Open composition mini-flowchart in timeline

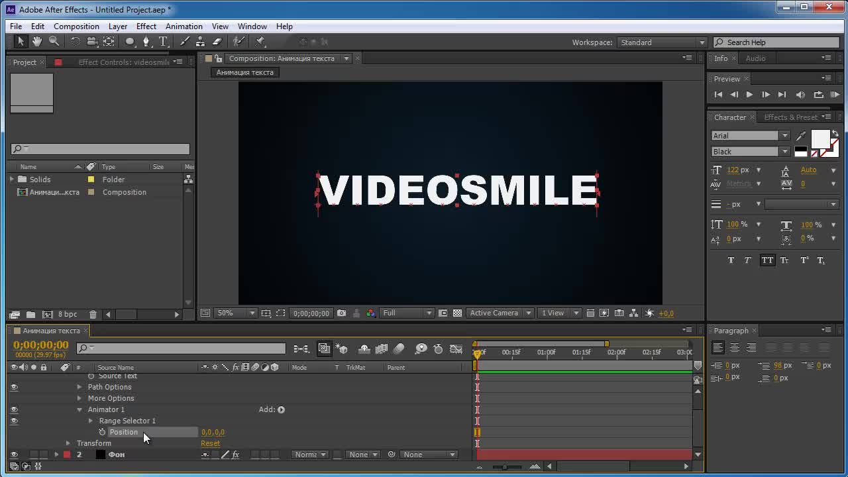point(301,348)
